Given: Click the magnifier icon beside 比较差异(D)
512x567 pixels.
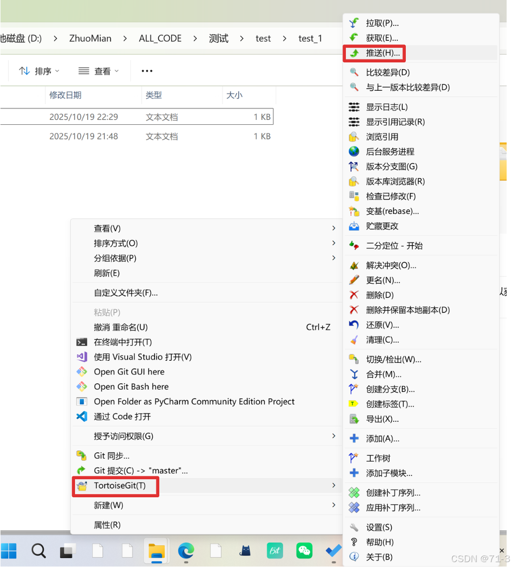Looking at the screenshot, I should (x=354, y=72).
